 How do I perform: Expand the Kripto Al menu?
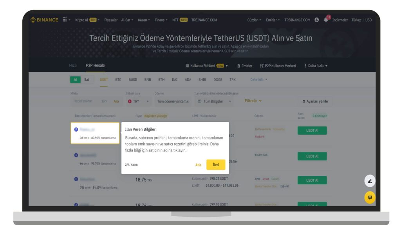click(87, 20)
